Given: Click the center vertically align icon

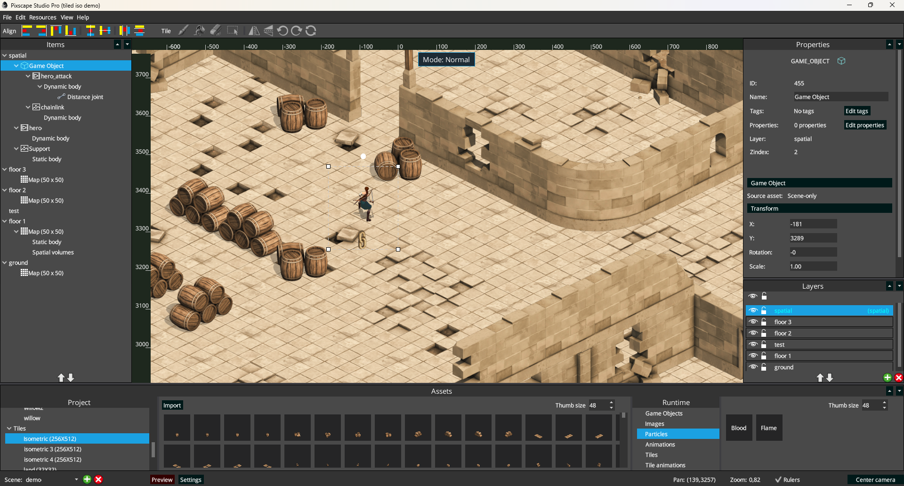Looking at the screenshot, I should click(105, 31).
